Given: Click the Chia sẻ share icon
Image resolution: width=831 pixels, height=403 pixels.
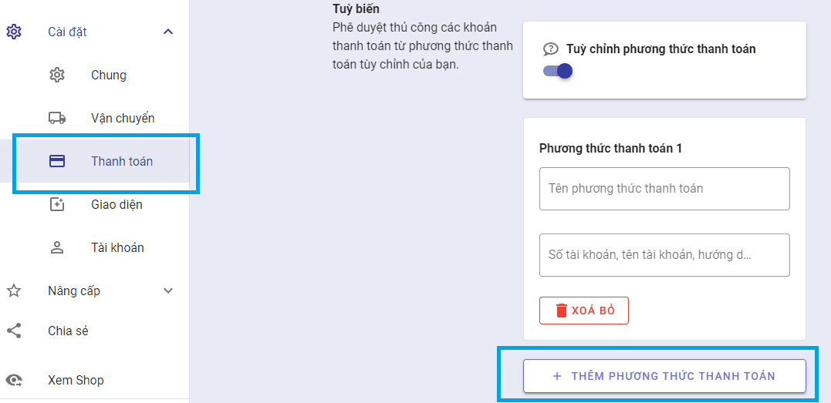Looking at the screenshot, I should 14,331.
